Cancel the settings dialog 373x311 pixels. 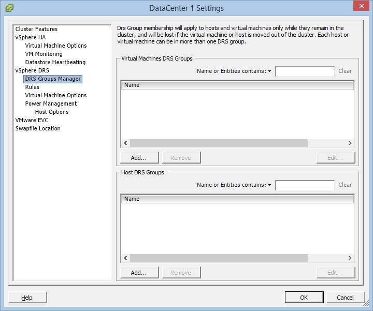345,298
